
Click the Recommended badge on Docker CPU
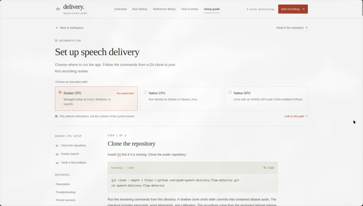pos(125,93)
